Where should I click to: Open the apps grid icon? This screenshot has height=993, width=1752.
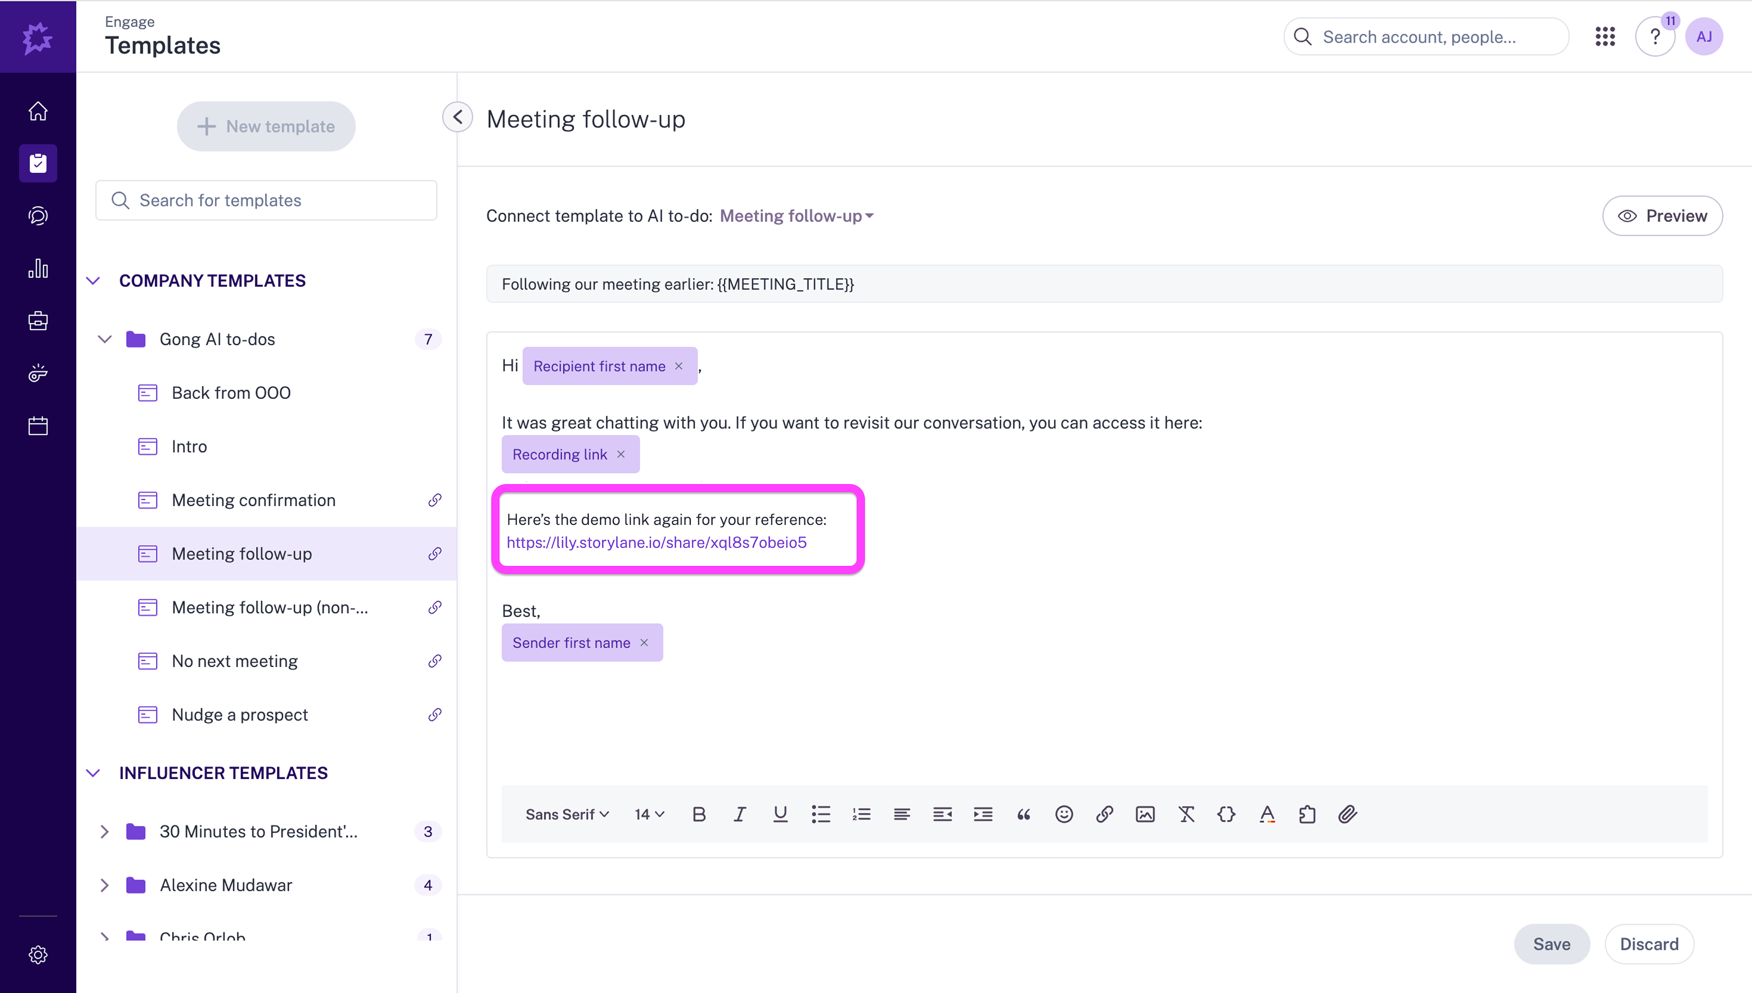click(x=1605, y=37)
